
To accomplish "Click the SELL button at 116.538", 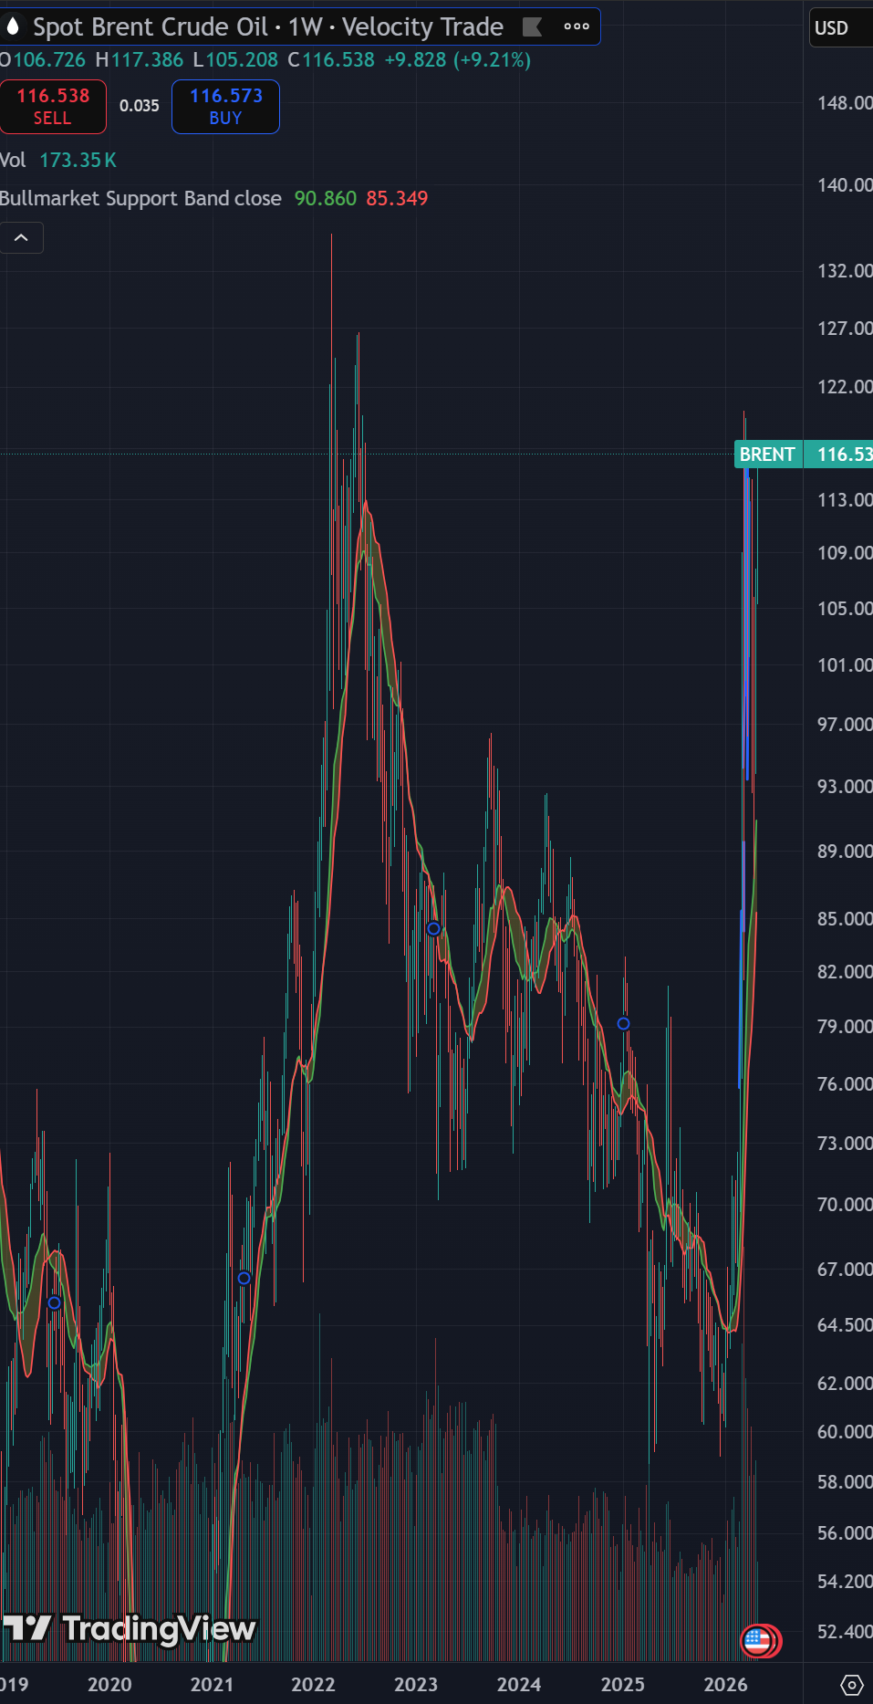I will 53,107.
